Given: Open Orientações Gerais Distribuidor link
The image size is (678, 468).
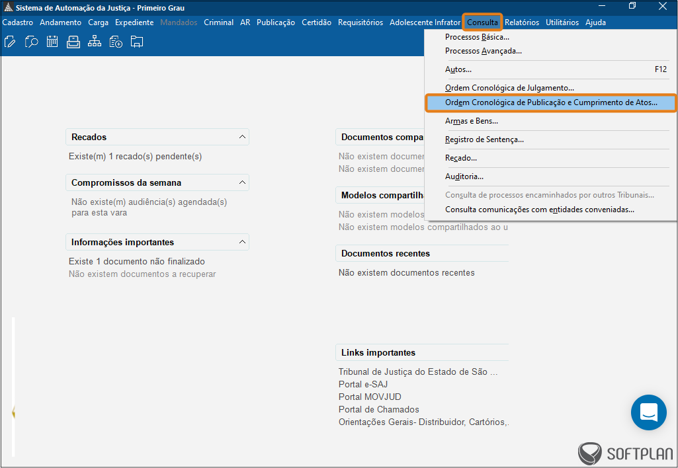Looking at the screenshot, I should coord(423,422).
